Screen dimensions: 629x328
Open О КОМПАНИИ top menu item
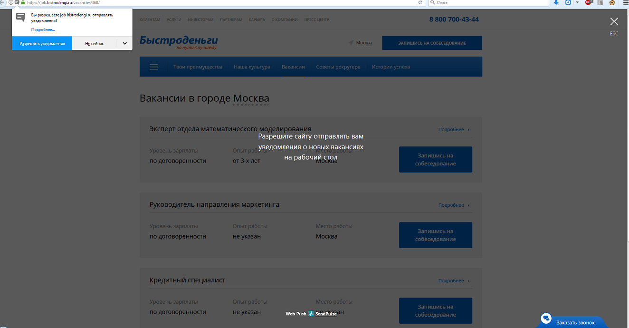[x=285, y=19]
